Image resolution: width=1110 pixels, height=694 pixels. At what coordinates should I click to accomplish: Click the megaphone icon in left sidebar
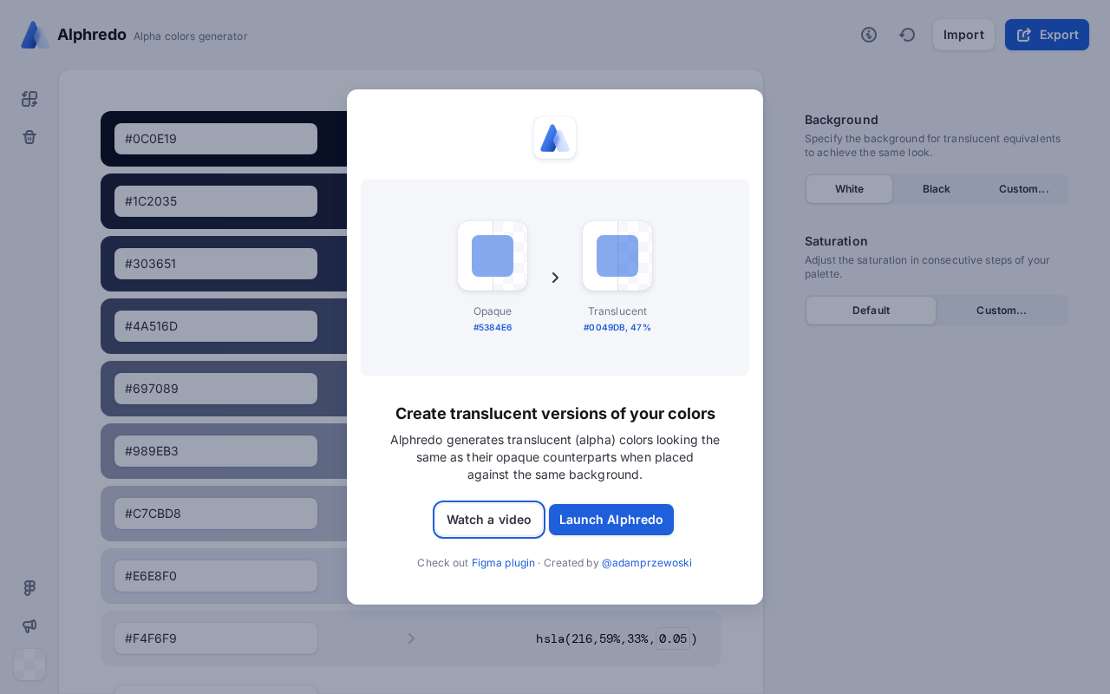(29, 626)
